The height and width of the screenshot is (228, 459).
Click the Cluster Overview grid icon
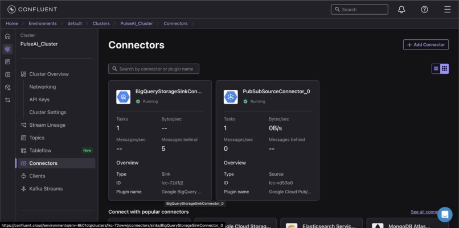coord(24,74)
